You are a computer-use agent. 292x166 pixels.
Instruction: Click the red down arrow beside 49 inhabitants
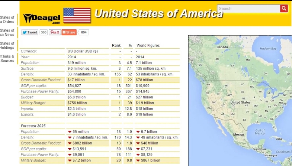click(x=138, y=137)
